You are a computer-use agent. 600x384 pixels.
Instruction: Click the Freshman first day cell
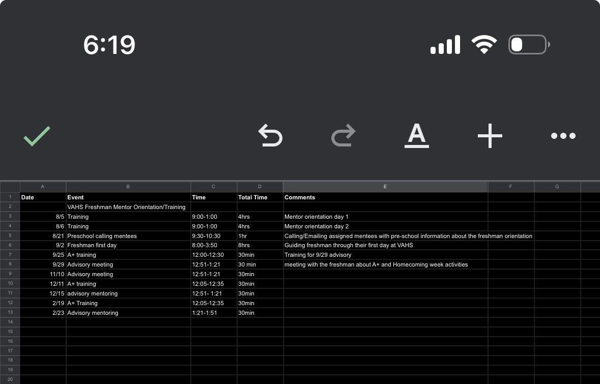(128, 245)
